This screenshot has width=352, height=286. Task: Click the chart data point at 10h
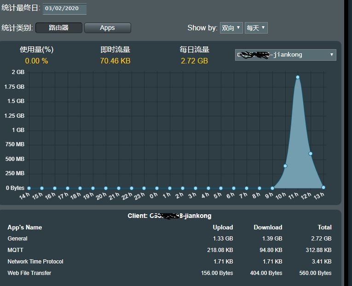[285, 166]
